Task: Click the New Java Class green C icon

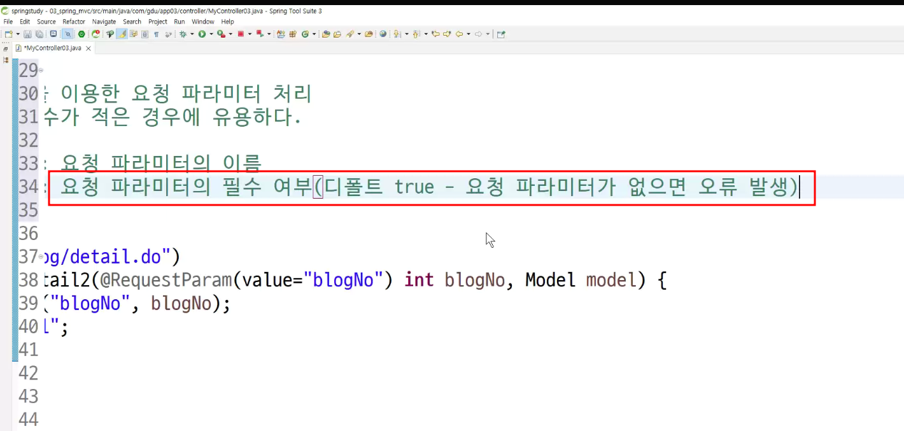Action: [306, 34]
